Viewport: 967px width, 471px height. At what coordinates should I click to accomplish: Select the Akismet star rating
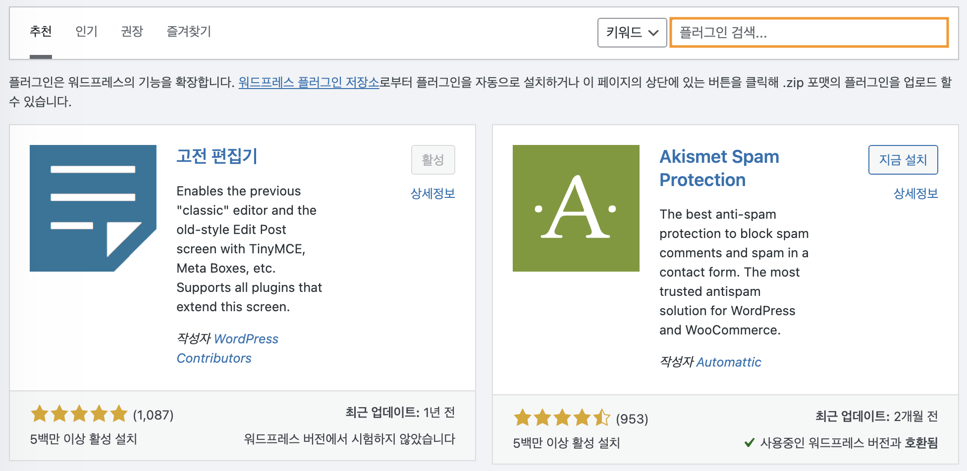[x=562, y=418]
